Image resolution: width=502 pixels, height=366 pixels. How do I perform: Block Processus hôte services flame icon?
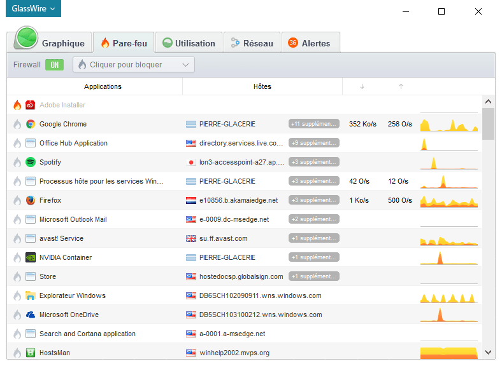point(17,181)
